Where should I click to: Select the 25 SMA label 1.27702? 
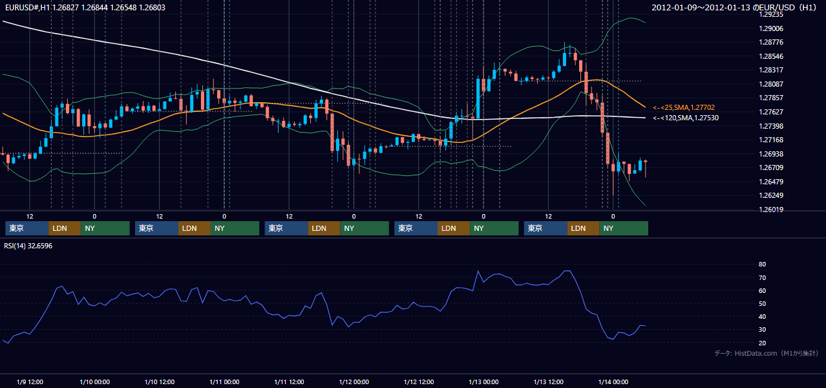click(684, 107)
